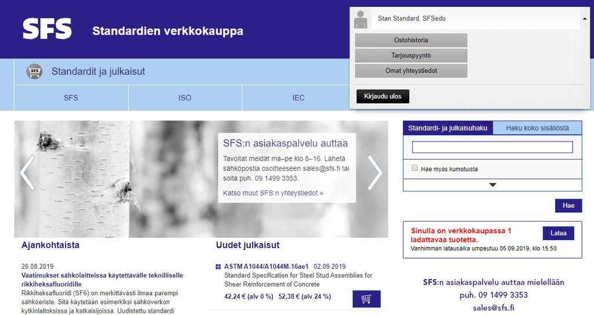Screen dimensions: 594x315
Task: Collapse the Stan Standard user menu
Action: click(x=585, y=18)
